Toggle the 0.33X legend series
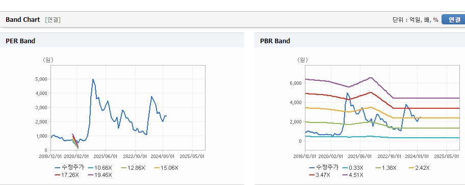 pyautogui.click(x=353, y=168)
